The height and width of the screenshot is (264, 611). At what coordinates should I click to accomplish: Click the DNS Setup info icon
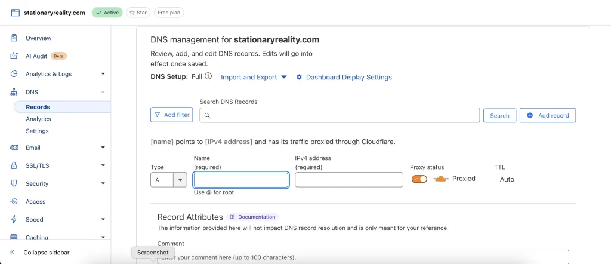(208, 76)
